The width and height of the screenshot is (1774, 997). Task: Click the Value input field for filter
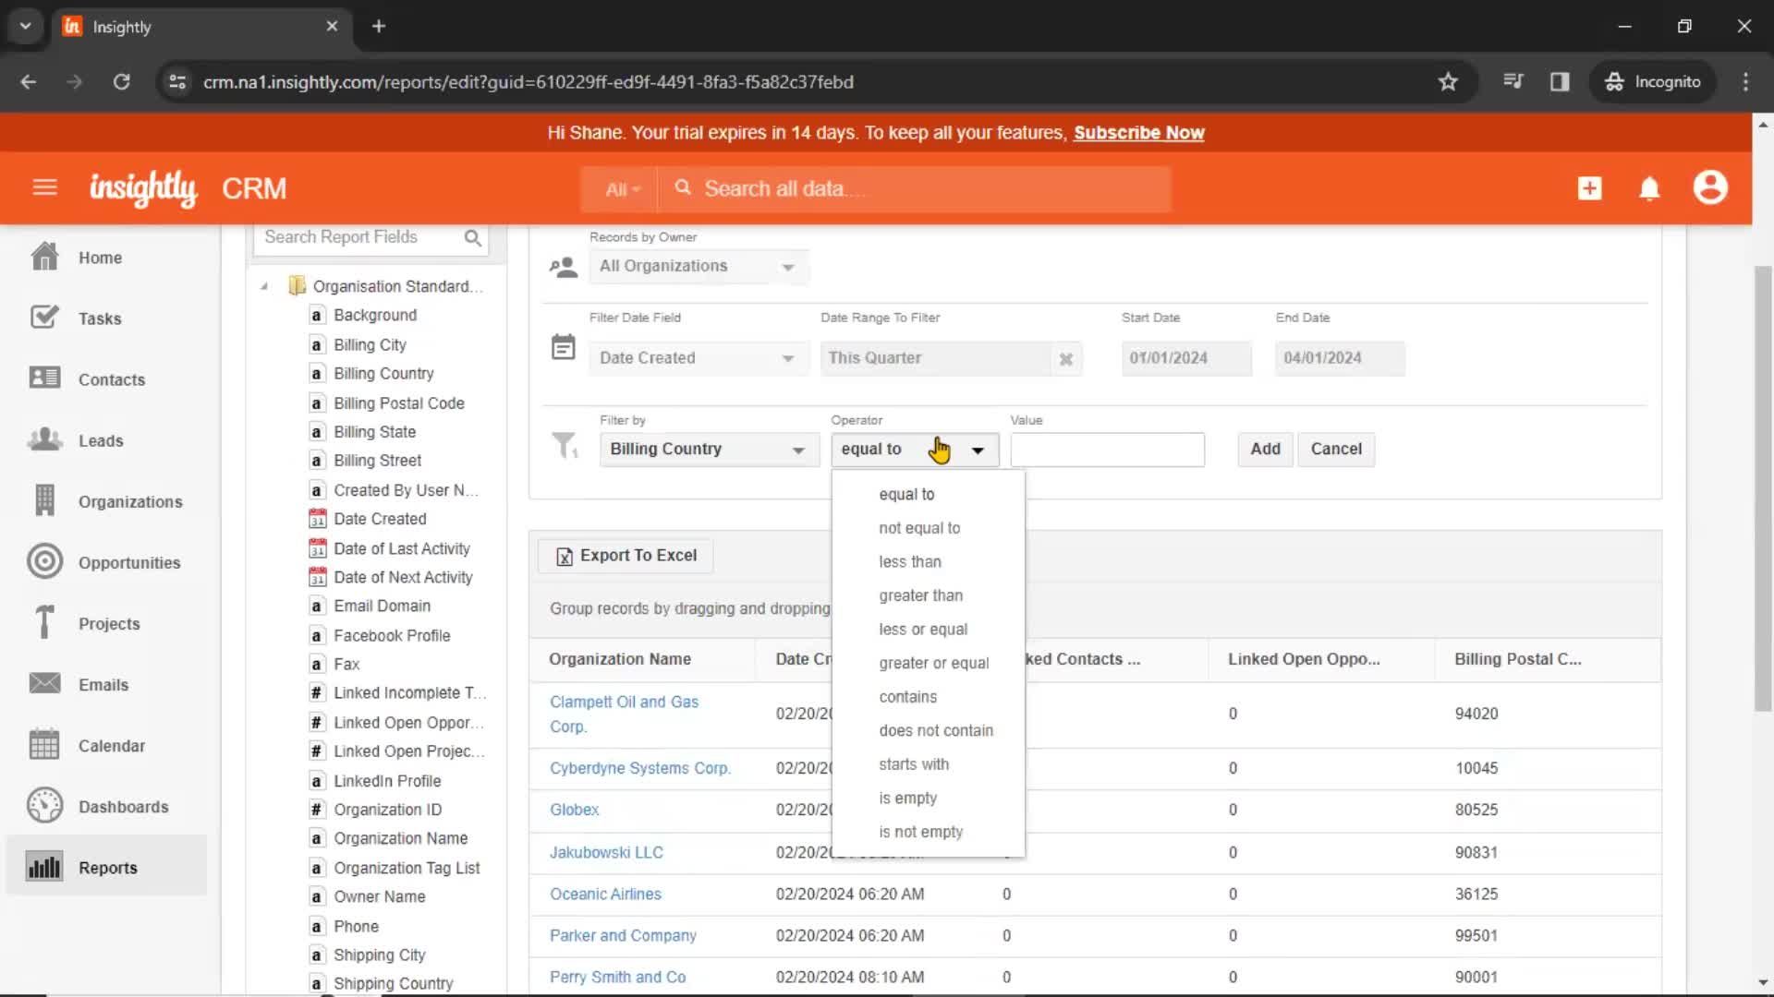[x=1108, y=448]
